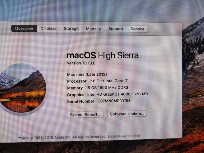Select the Overview tab
This screenshot has width=204, height=153.
24,28
